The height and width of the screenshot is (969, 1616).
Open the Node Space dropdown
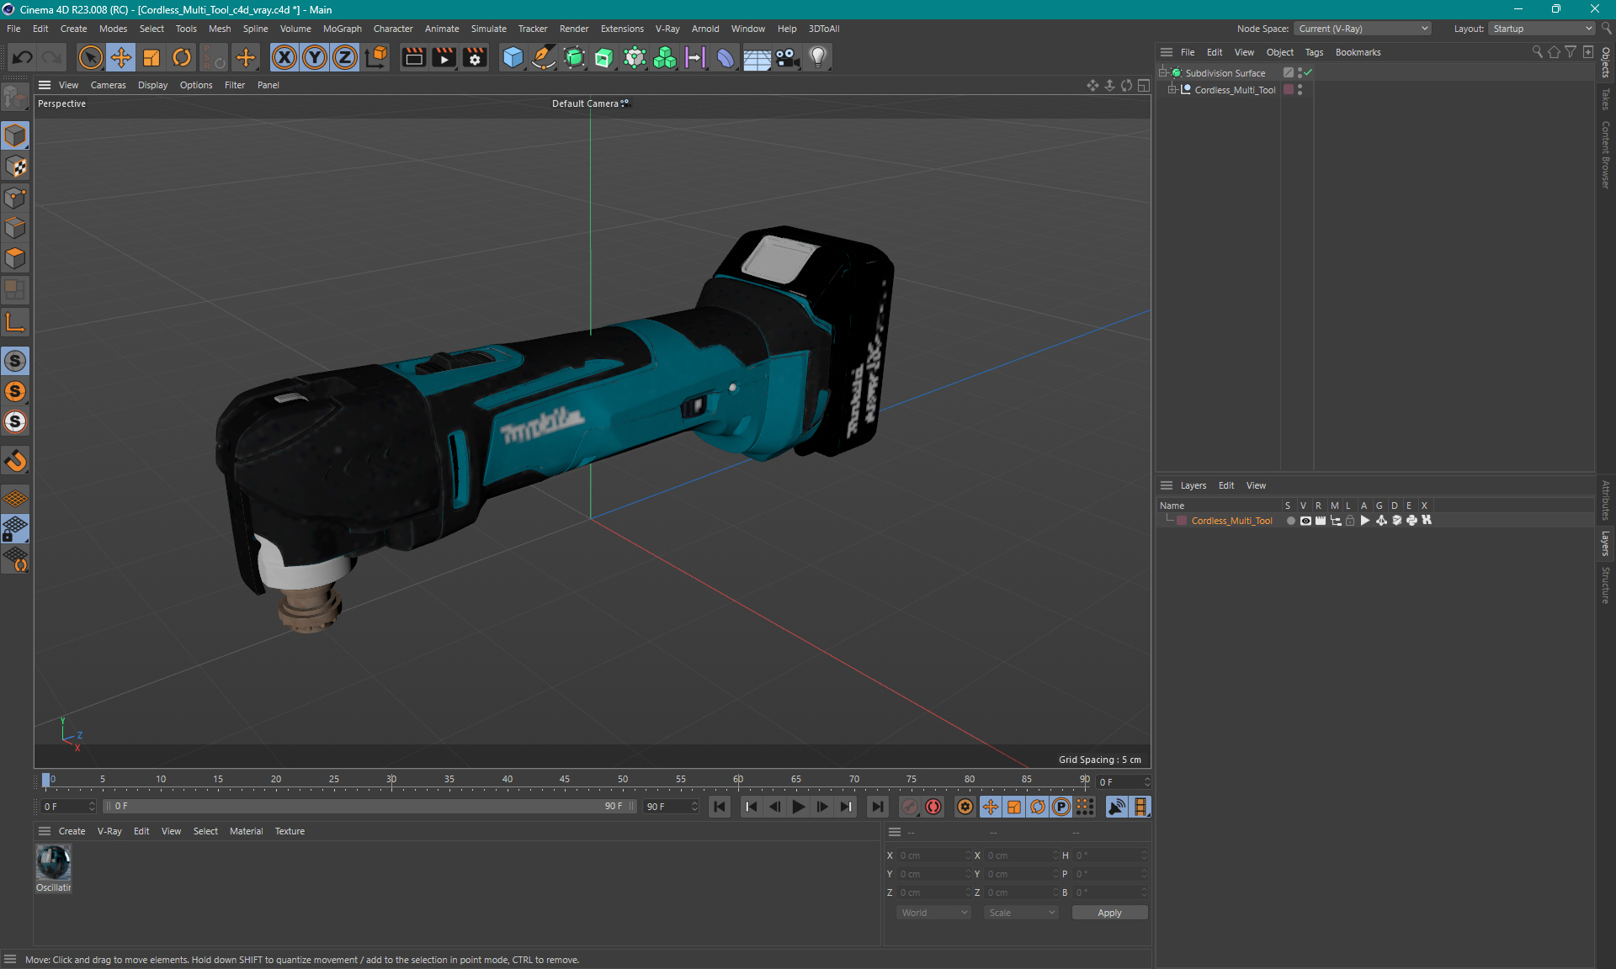pos(1362,29)
